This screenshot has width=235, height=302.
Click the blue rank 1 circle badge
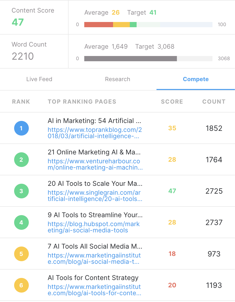pos(21,128)
